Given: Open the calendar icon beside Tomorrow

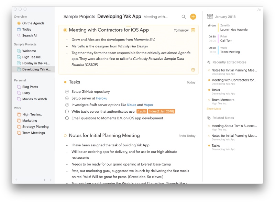Looking at the screenshot, I should click(x=193, y=30).
